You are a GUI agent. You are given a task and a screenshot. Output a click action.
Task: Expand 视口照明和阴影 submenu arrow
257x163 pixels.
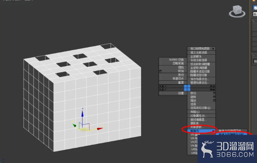pyautogui.click(x=213, y=49)
